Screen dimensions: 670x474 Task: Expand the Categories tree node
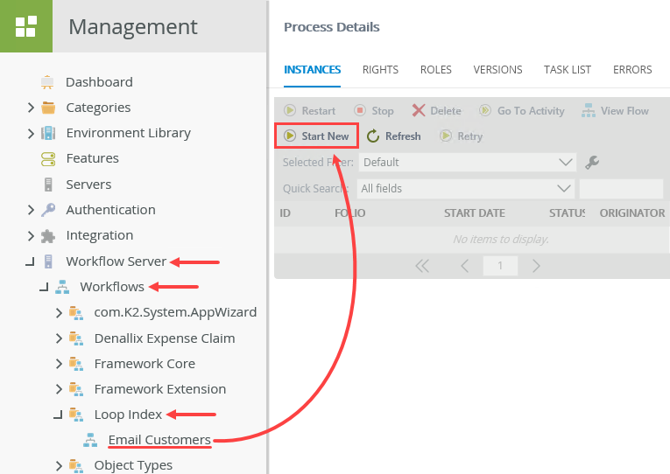point(31,108)
